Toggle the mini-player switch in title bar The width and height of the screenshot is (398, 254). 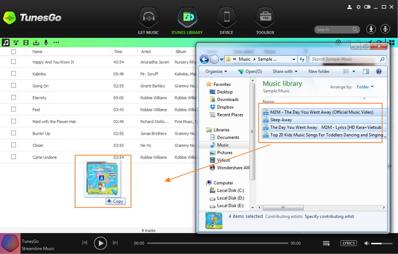coord(367,7)
